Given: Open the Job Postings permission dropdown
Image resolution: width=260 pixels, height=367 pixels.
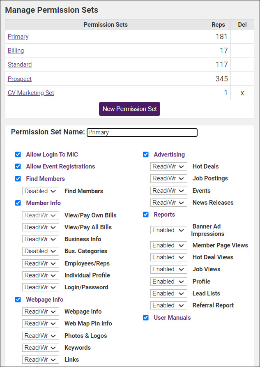Looking at the screenshot, I should tap(168, 178).
